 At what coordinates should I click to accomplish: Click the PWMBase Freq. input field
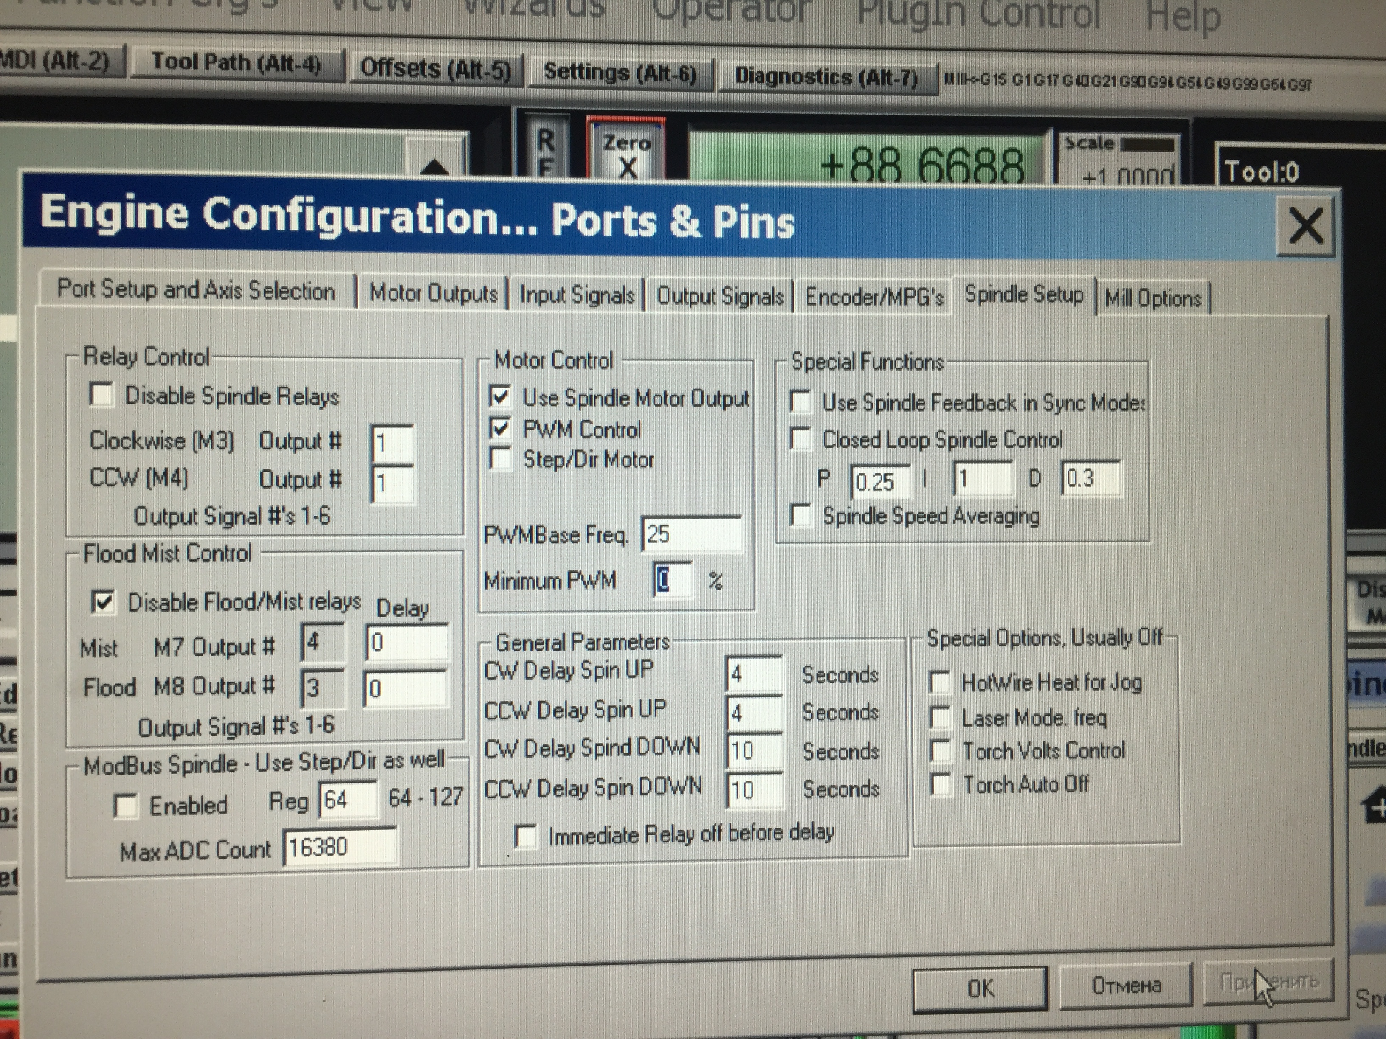(x=691, y=535)
